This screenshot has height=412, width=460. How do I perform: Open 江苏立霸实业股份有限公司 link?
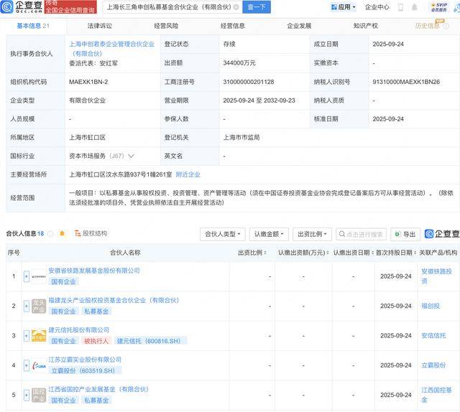point(85,360)
